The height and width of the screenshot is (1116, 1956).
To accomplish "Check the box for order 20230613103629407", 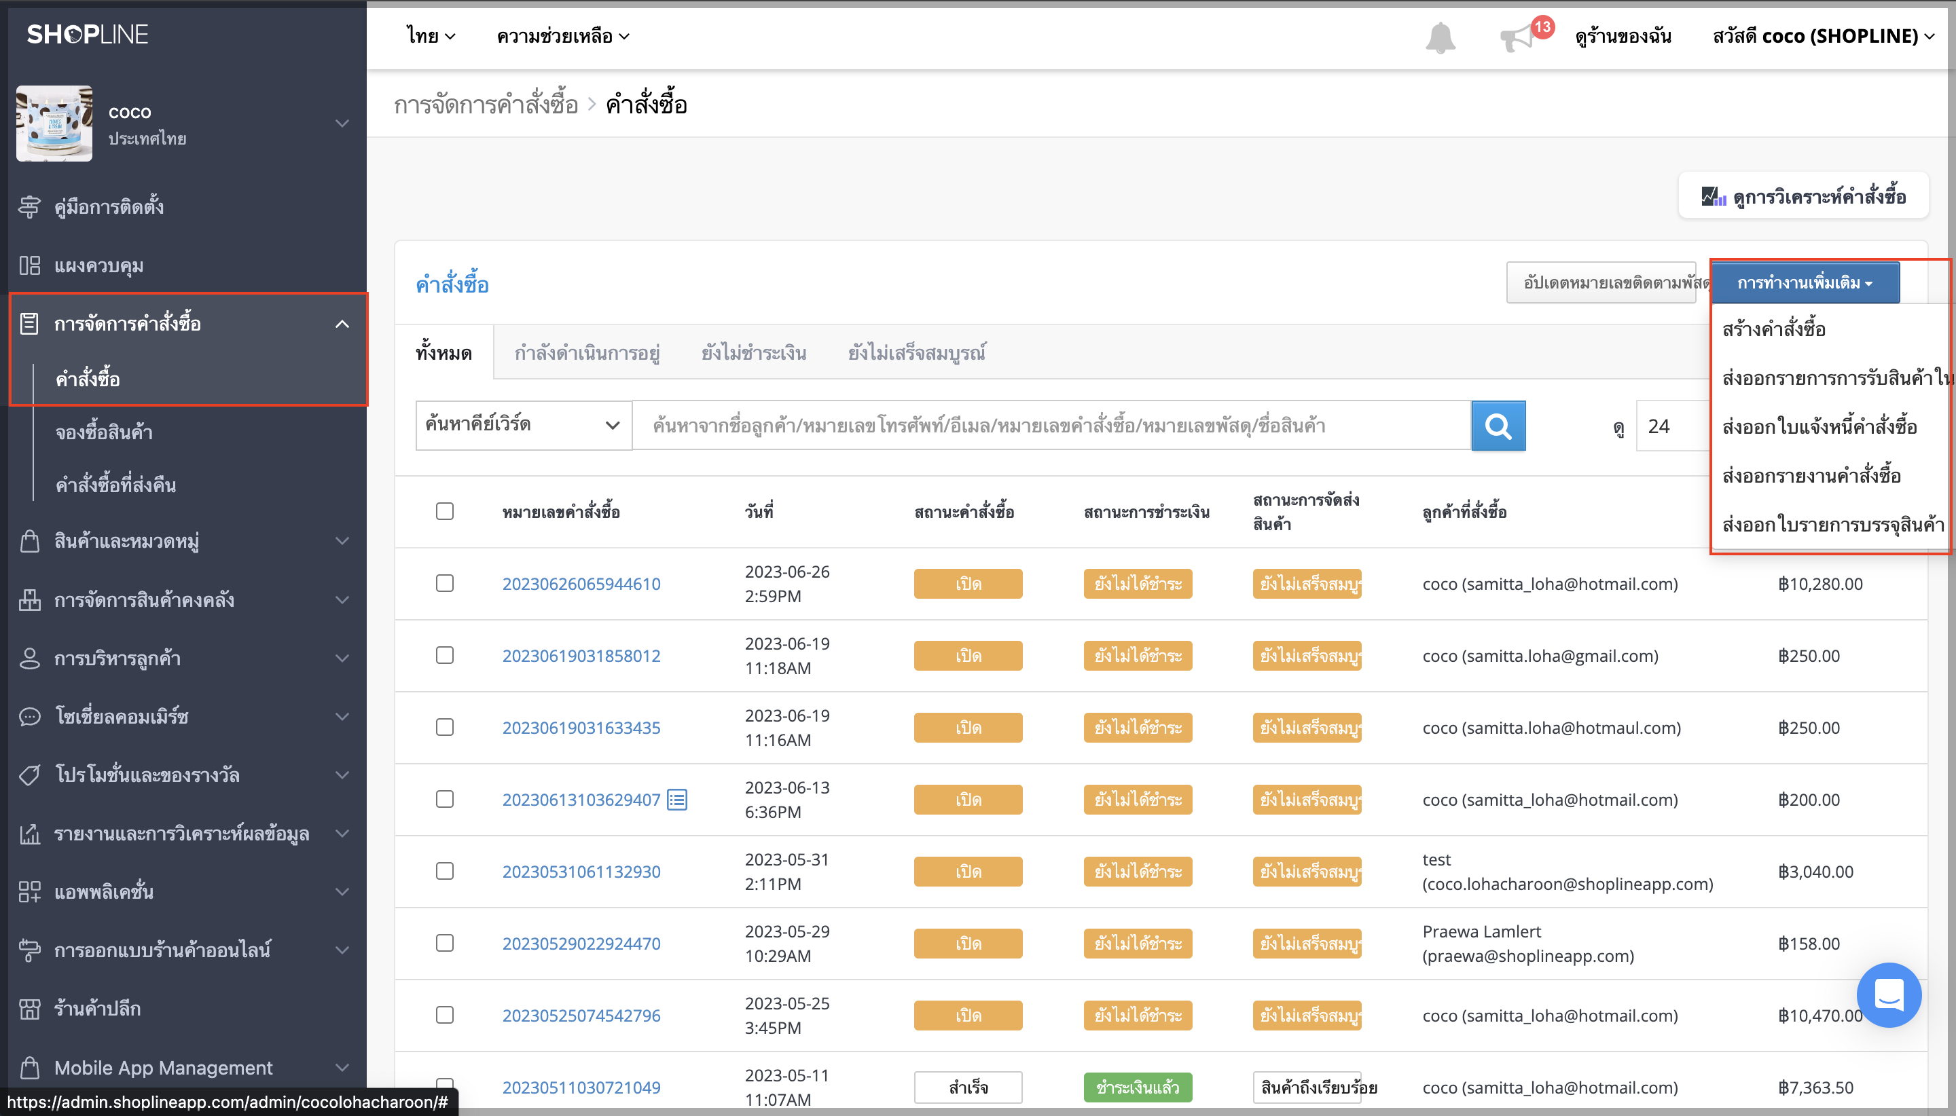I will click(x=445, y=800).
